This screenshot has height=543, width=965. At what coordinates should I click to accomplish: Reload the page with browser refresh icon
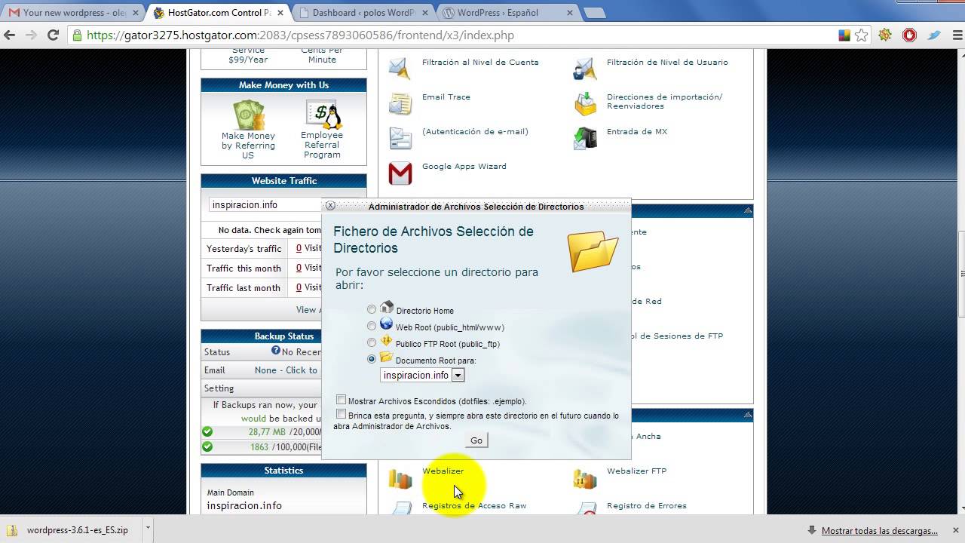tap(53, 35)
